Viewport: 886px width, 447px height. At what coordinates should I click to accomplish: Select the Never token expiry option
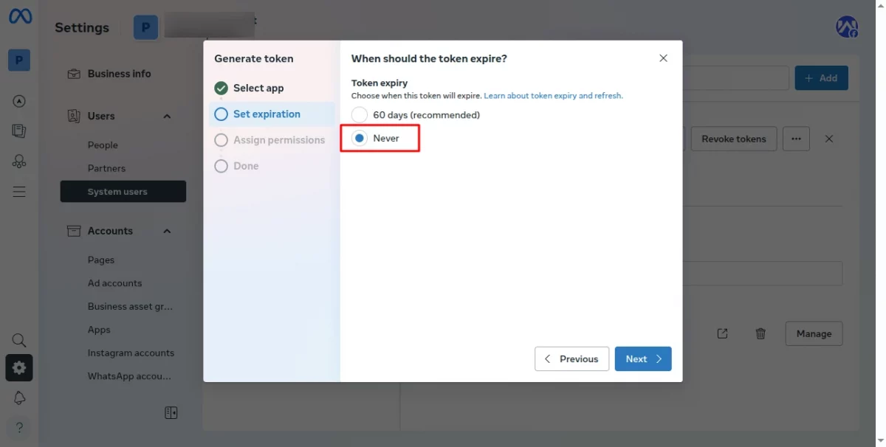point(359,138)
